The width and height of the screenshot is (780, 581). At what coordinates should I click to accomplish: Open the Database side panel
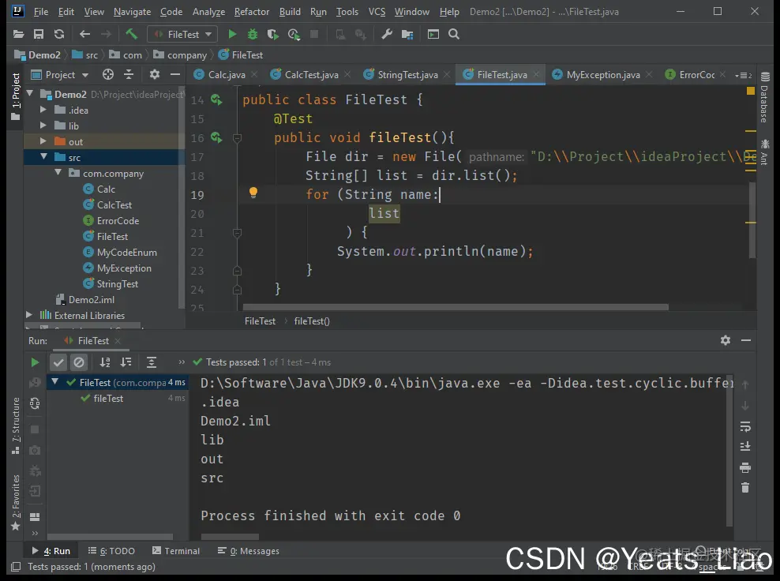(x=764, y=97)
